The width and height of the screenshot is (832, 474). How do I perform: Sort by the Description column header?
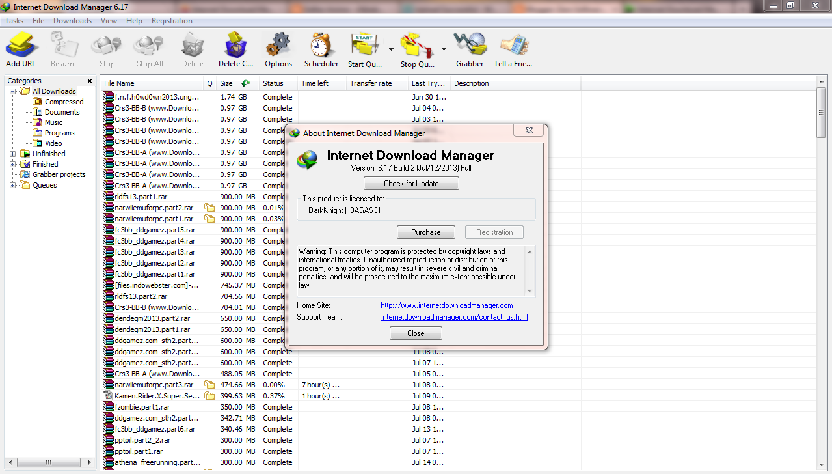(516, 83)
